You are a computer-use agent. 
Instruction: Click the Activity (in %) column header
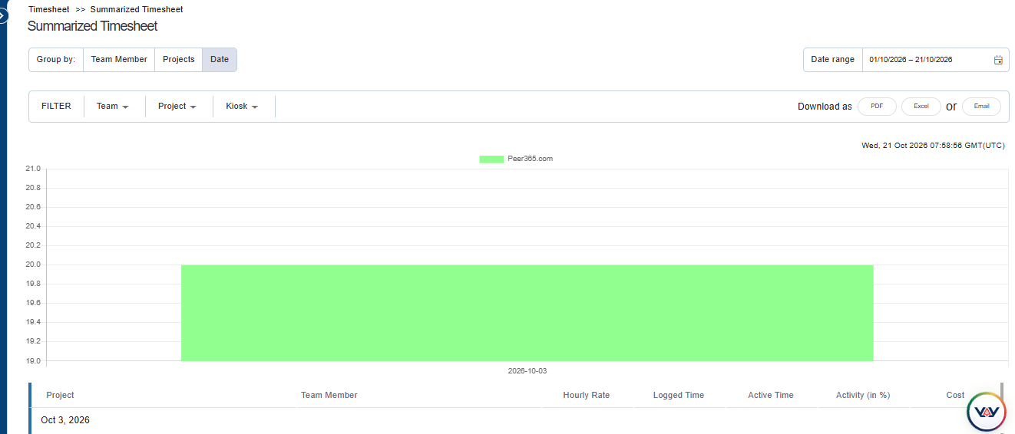862,396
